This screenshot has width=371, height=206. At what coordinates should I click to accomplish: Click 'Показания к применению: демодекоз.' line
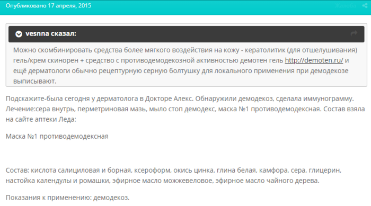68,198
